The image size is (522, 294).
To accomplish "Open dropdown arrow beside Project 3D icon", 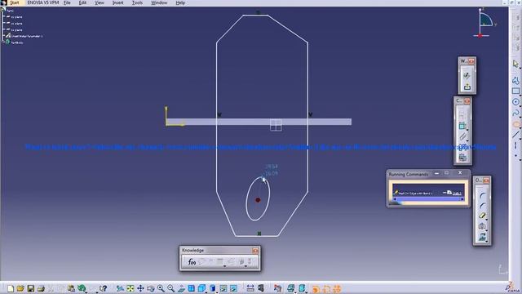I will [487, 241].
